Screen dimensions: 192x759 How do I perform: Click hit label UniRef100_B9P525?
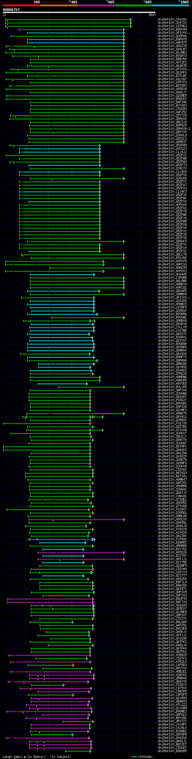(x=172, y=125)
